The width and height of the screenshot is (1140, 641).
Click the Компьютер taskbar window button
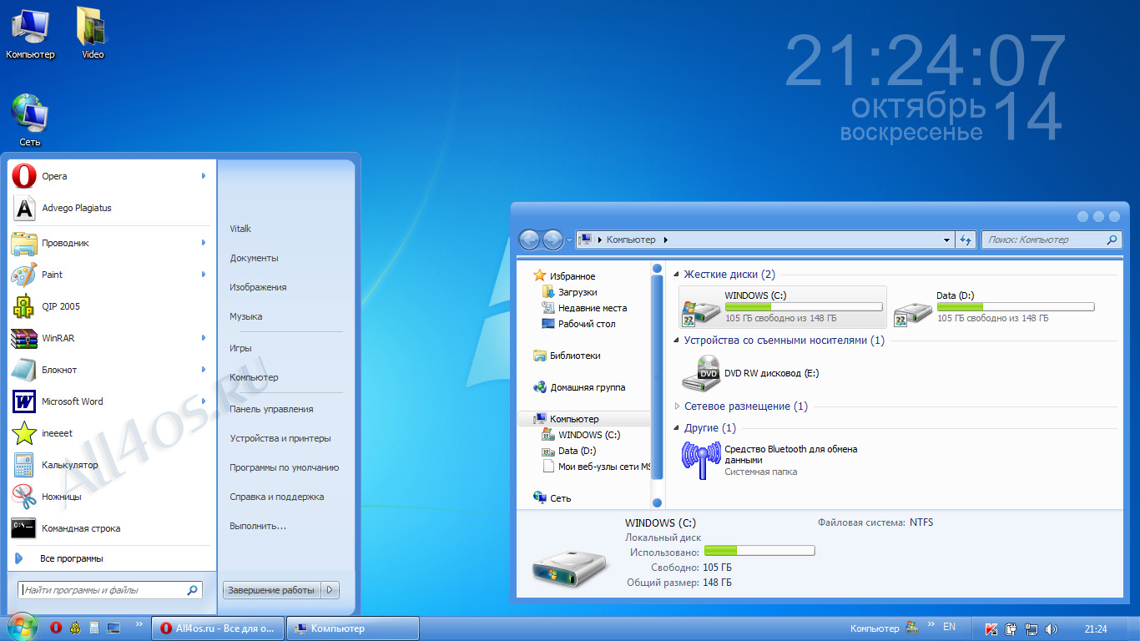click(x=353, y=628)
